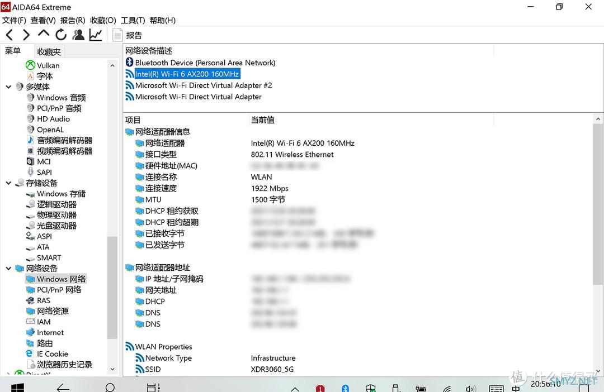Viewport: 604px width, 392px height.
Task: Select Windows 音频 in the tree
Action: tap(62, 98)
